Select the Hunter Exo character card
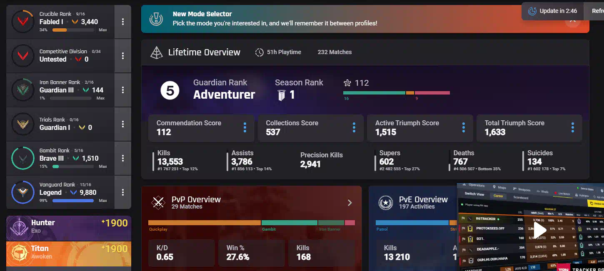The height and width of the screenshot is (271, 604). click(69, 228)
